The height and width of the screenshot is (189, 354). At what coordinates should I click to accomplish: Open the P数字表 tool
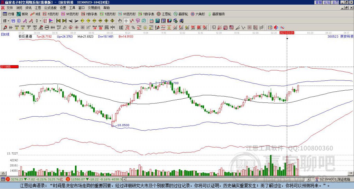(x=90, y=14)
